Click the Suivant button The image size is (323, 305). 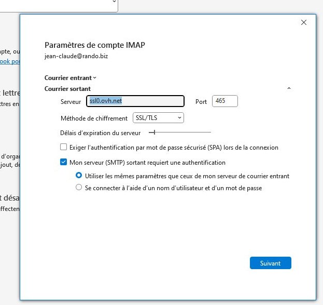click(x=270, y=263)
